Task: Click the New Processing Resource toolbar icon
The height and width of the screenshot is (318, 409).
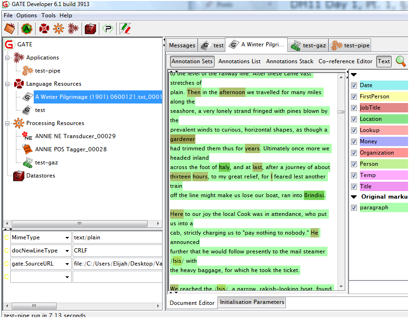Action: pyautogui.click(x=59, y=29)
